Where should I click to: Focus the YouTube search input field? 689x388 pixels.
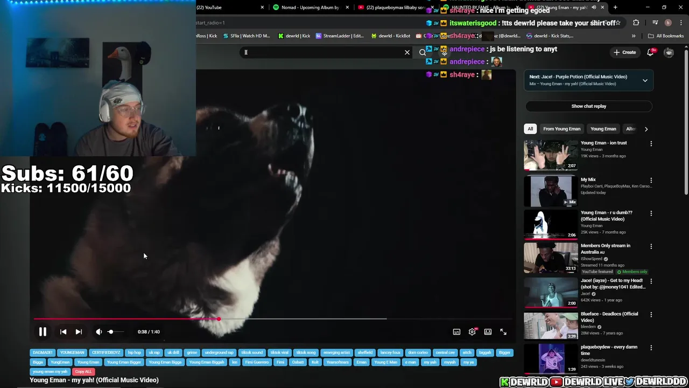pyautogui.click(x=323, y=52)
